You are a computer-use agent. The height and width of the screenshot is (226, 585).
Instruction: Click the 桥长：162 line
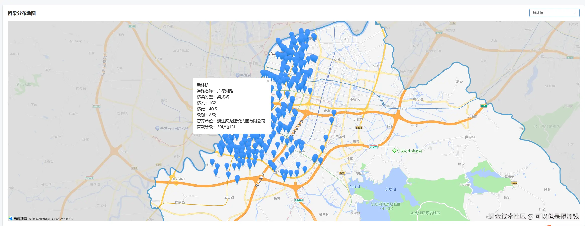206,103
